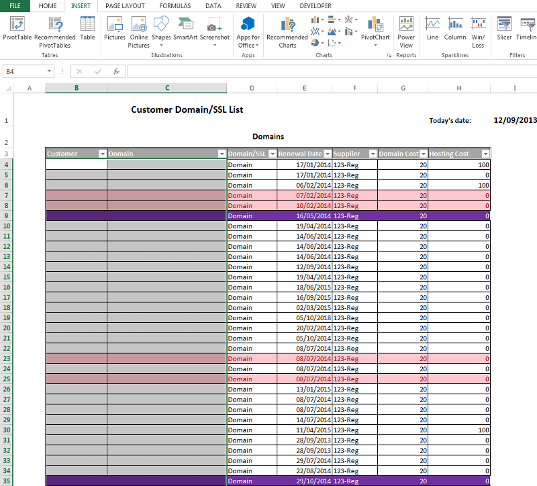
Task: Cancel the formula bar entry
Action: [x=79, y=71]
